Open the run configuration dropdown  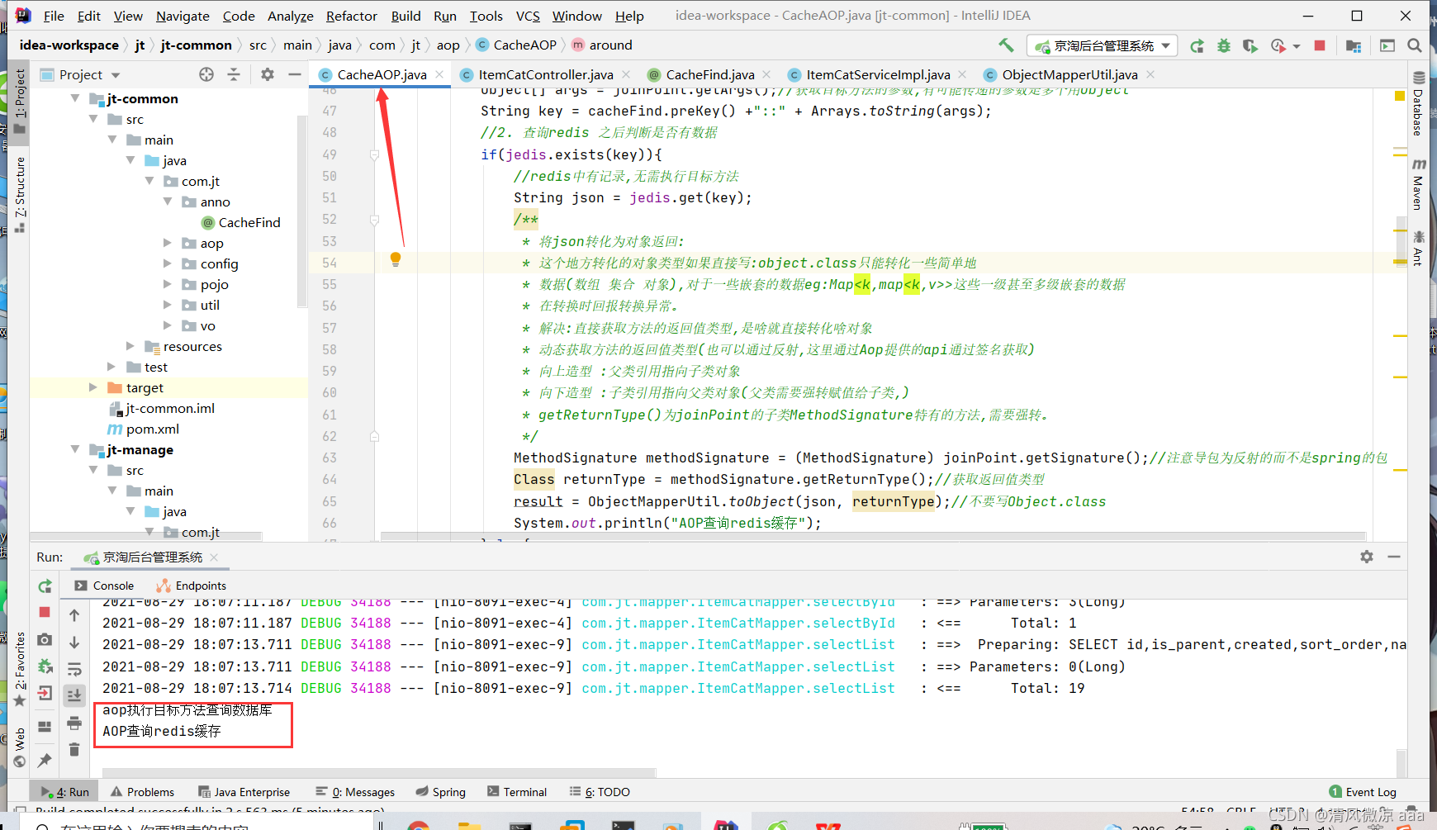tap(1103, 46)
